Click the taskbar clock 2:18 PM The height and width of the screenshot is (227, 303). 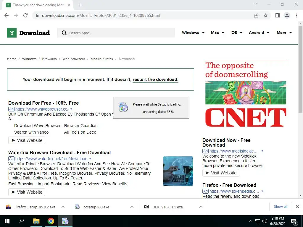click(x=278, y=221)
